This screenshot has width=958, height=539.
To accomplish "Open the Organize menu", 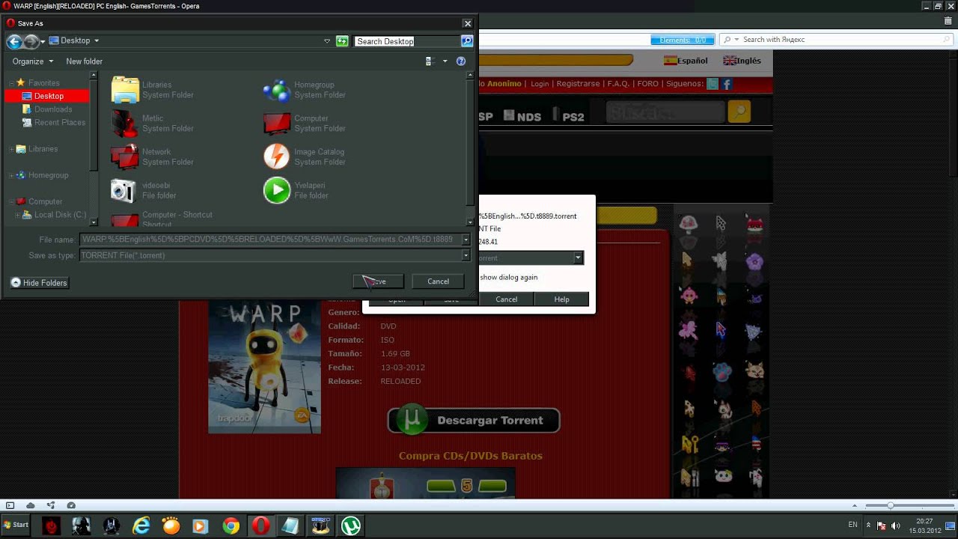I will tap(33, 61).
